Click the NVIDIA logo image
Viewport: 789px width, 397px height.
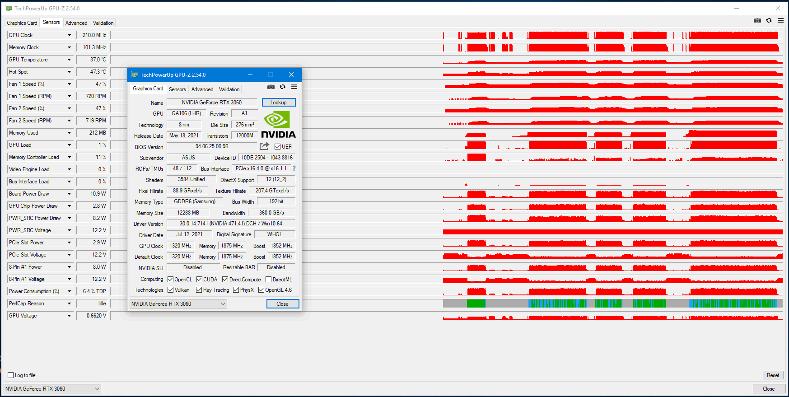coord(278,125)
